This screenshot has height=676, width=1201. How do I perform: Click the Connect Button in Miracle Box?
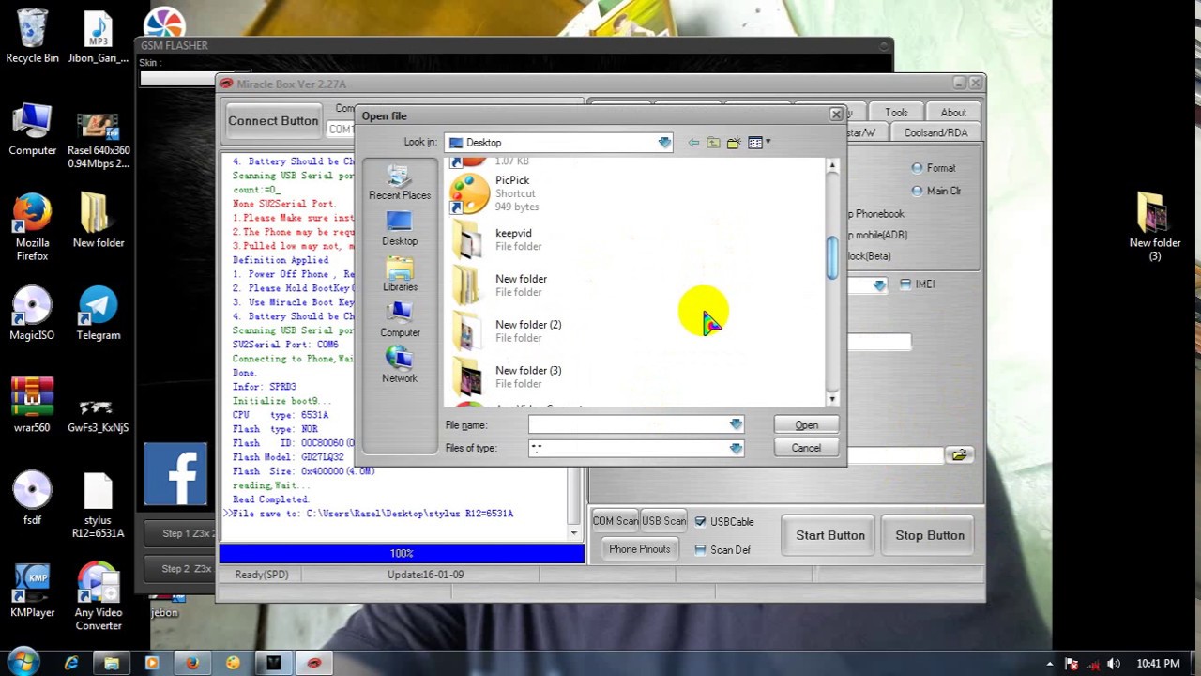pyautogui.click(x=273, y=121)
